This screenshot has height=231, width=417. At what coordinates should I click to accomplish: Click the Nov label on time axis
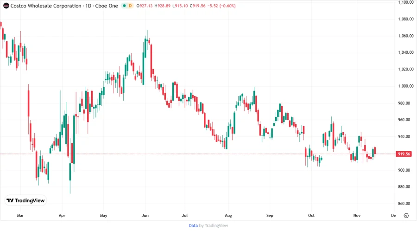pos(357,215)
